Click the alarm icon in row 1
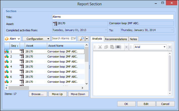Viewport: 179px width, 111px height. (7, 51)
